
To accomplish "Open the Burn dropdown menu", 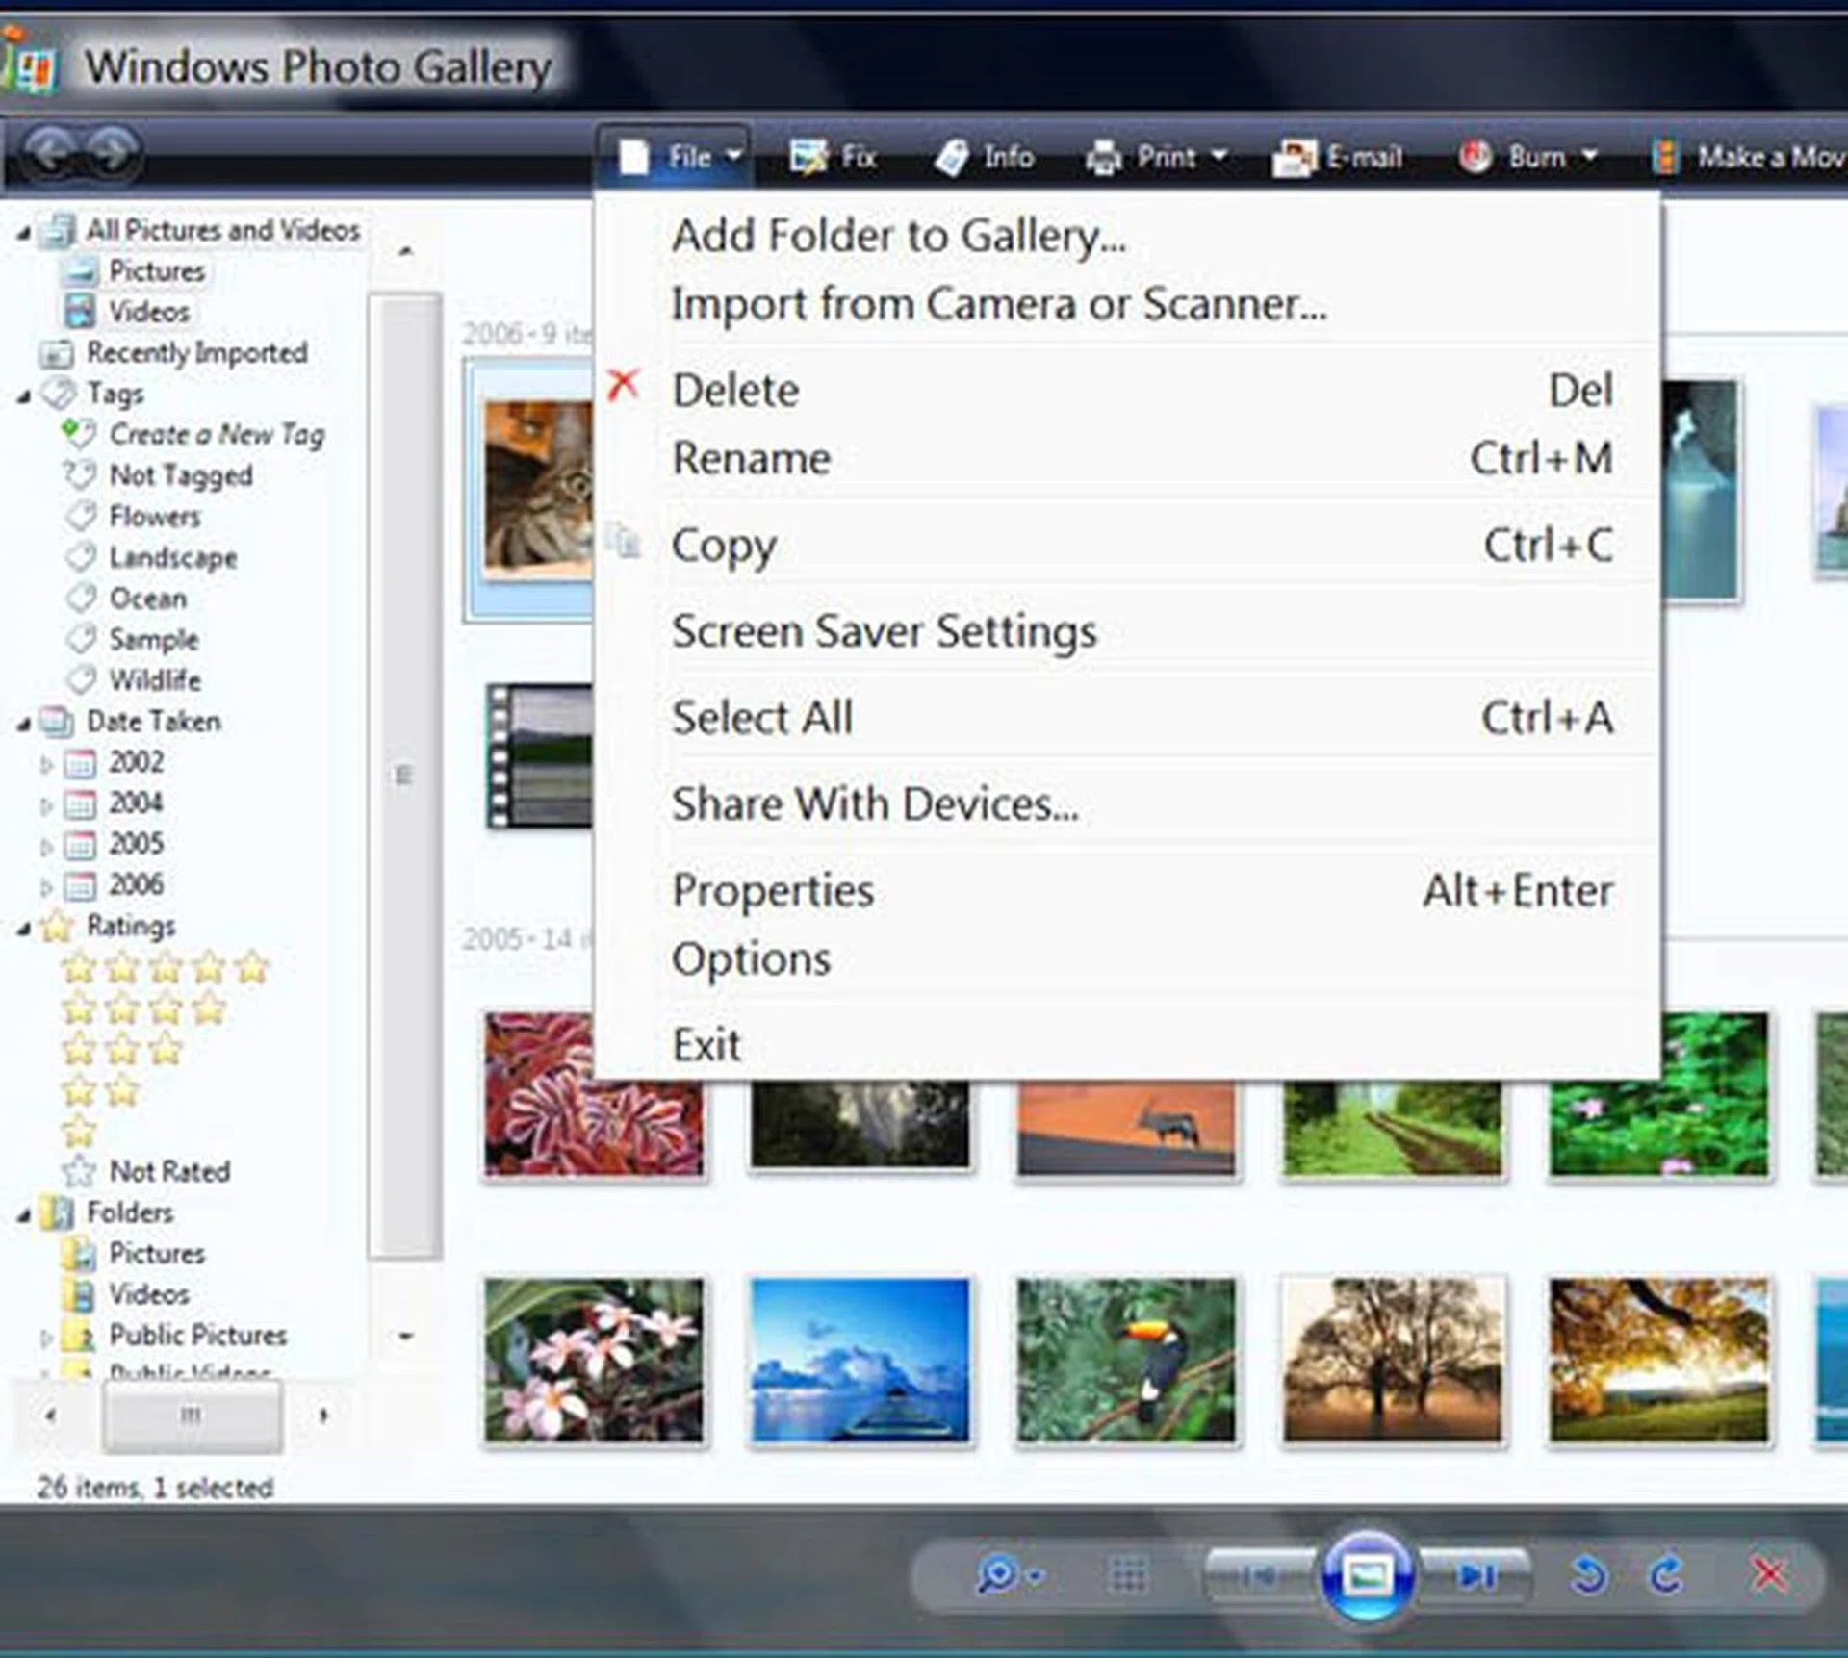I will point(1589,155).
